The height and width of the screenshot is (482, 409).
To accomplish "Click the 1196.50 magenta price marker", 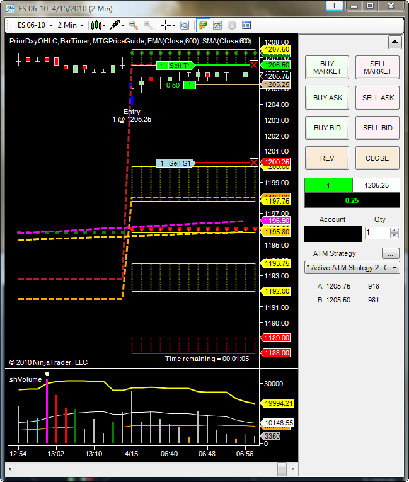I will [275, 221].
